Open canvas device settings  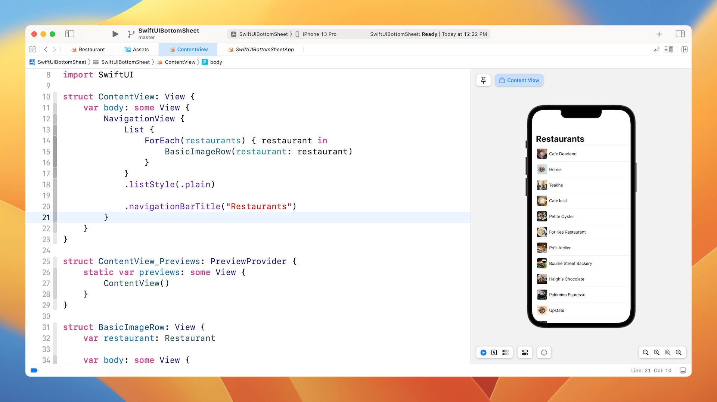click(525, 352)
